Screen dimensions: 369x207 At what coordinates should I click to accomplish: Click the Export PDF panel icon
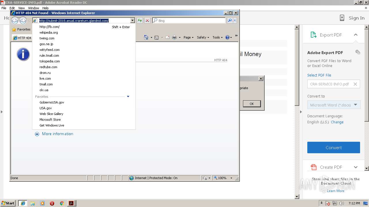click(x=313, y=35)
